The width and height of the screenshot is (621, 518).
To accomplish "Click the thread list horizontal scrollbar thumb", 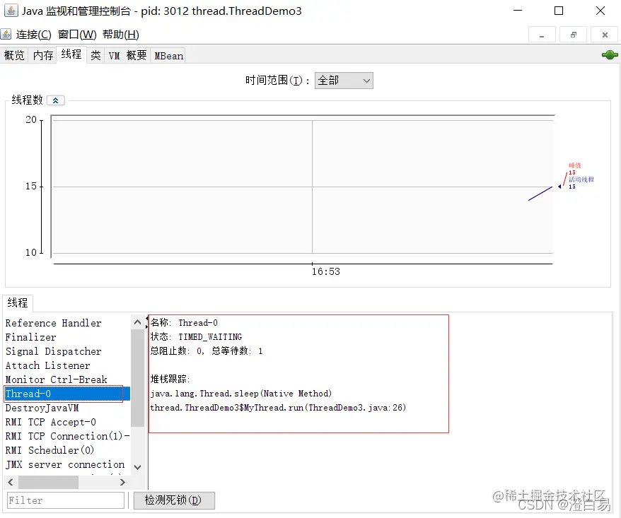I will [48, 482].
